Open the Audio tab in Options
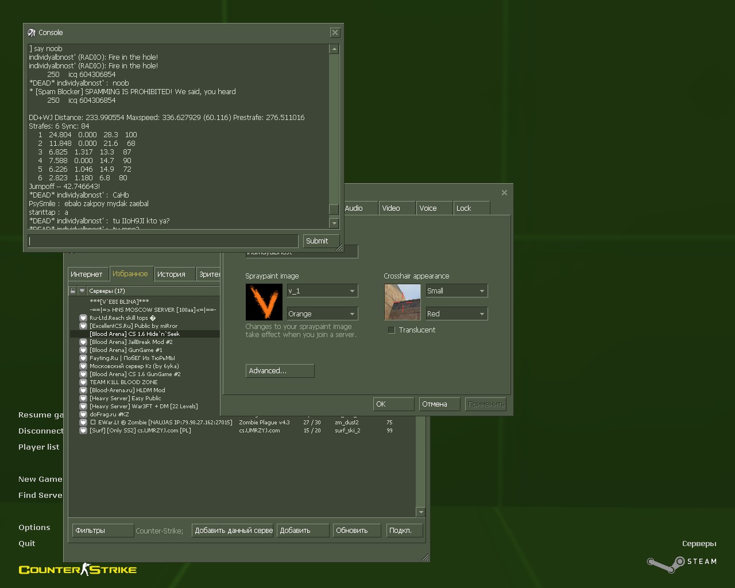 click(360, 208)
